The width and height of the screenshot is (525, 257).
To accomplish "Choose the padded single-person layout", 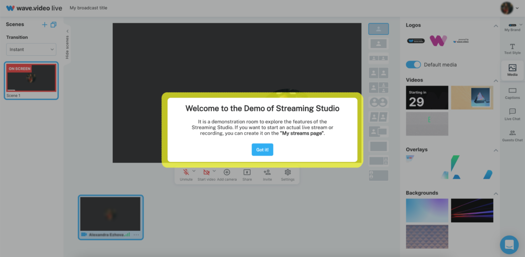I will point(379,44).
